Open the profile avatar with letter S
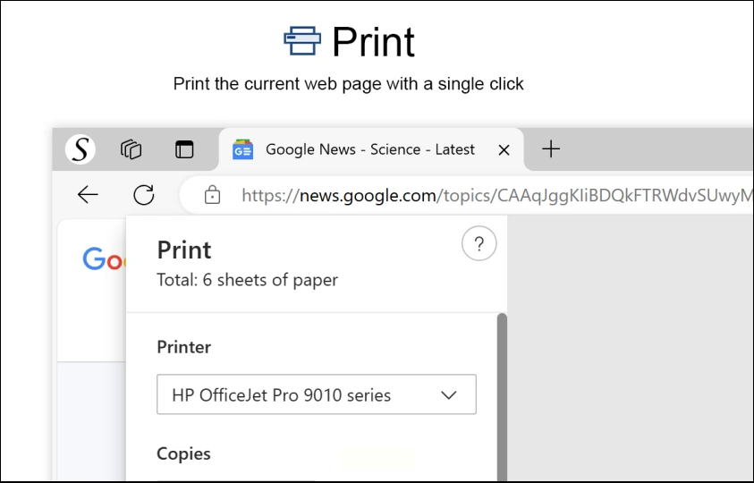The height and width of the screenshot is (483, 754). pos(80,149)
